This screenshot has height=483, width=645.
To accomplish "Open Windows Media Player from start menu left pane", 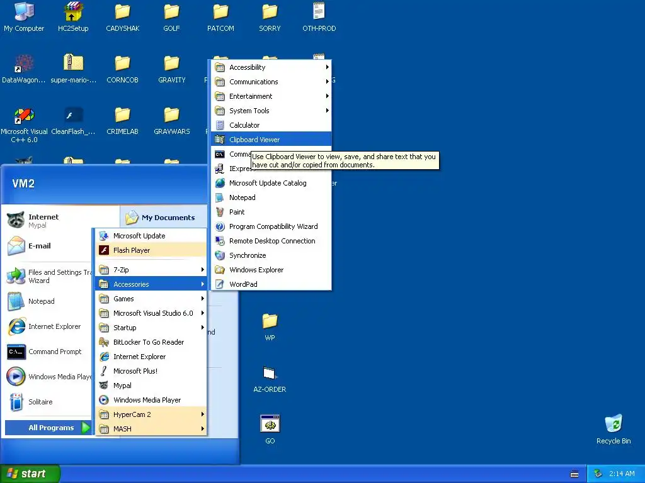I will (47, 377).
